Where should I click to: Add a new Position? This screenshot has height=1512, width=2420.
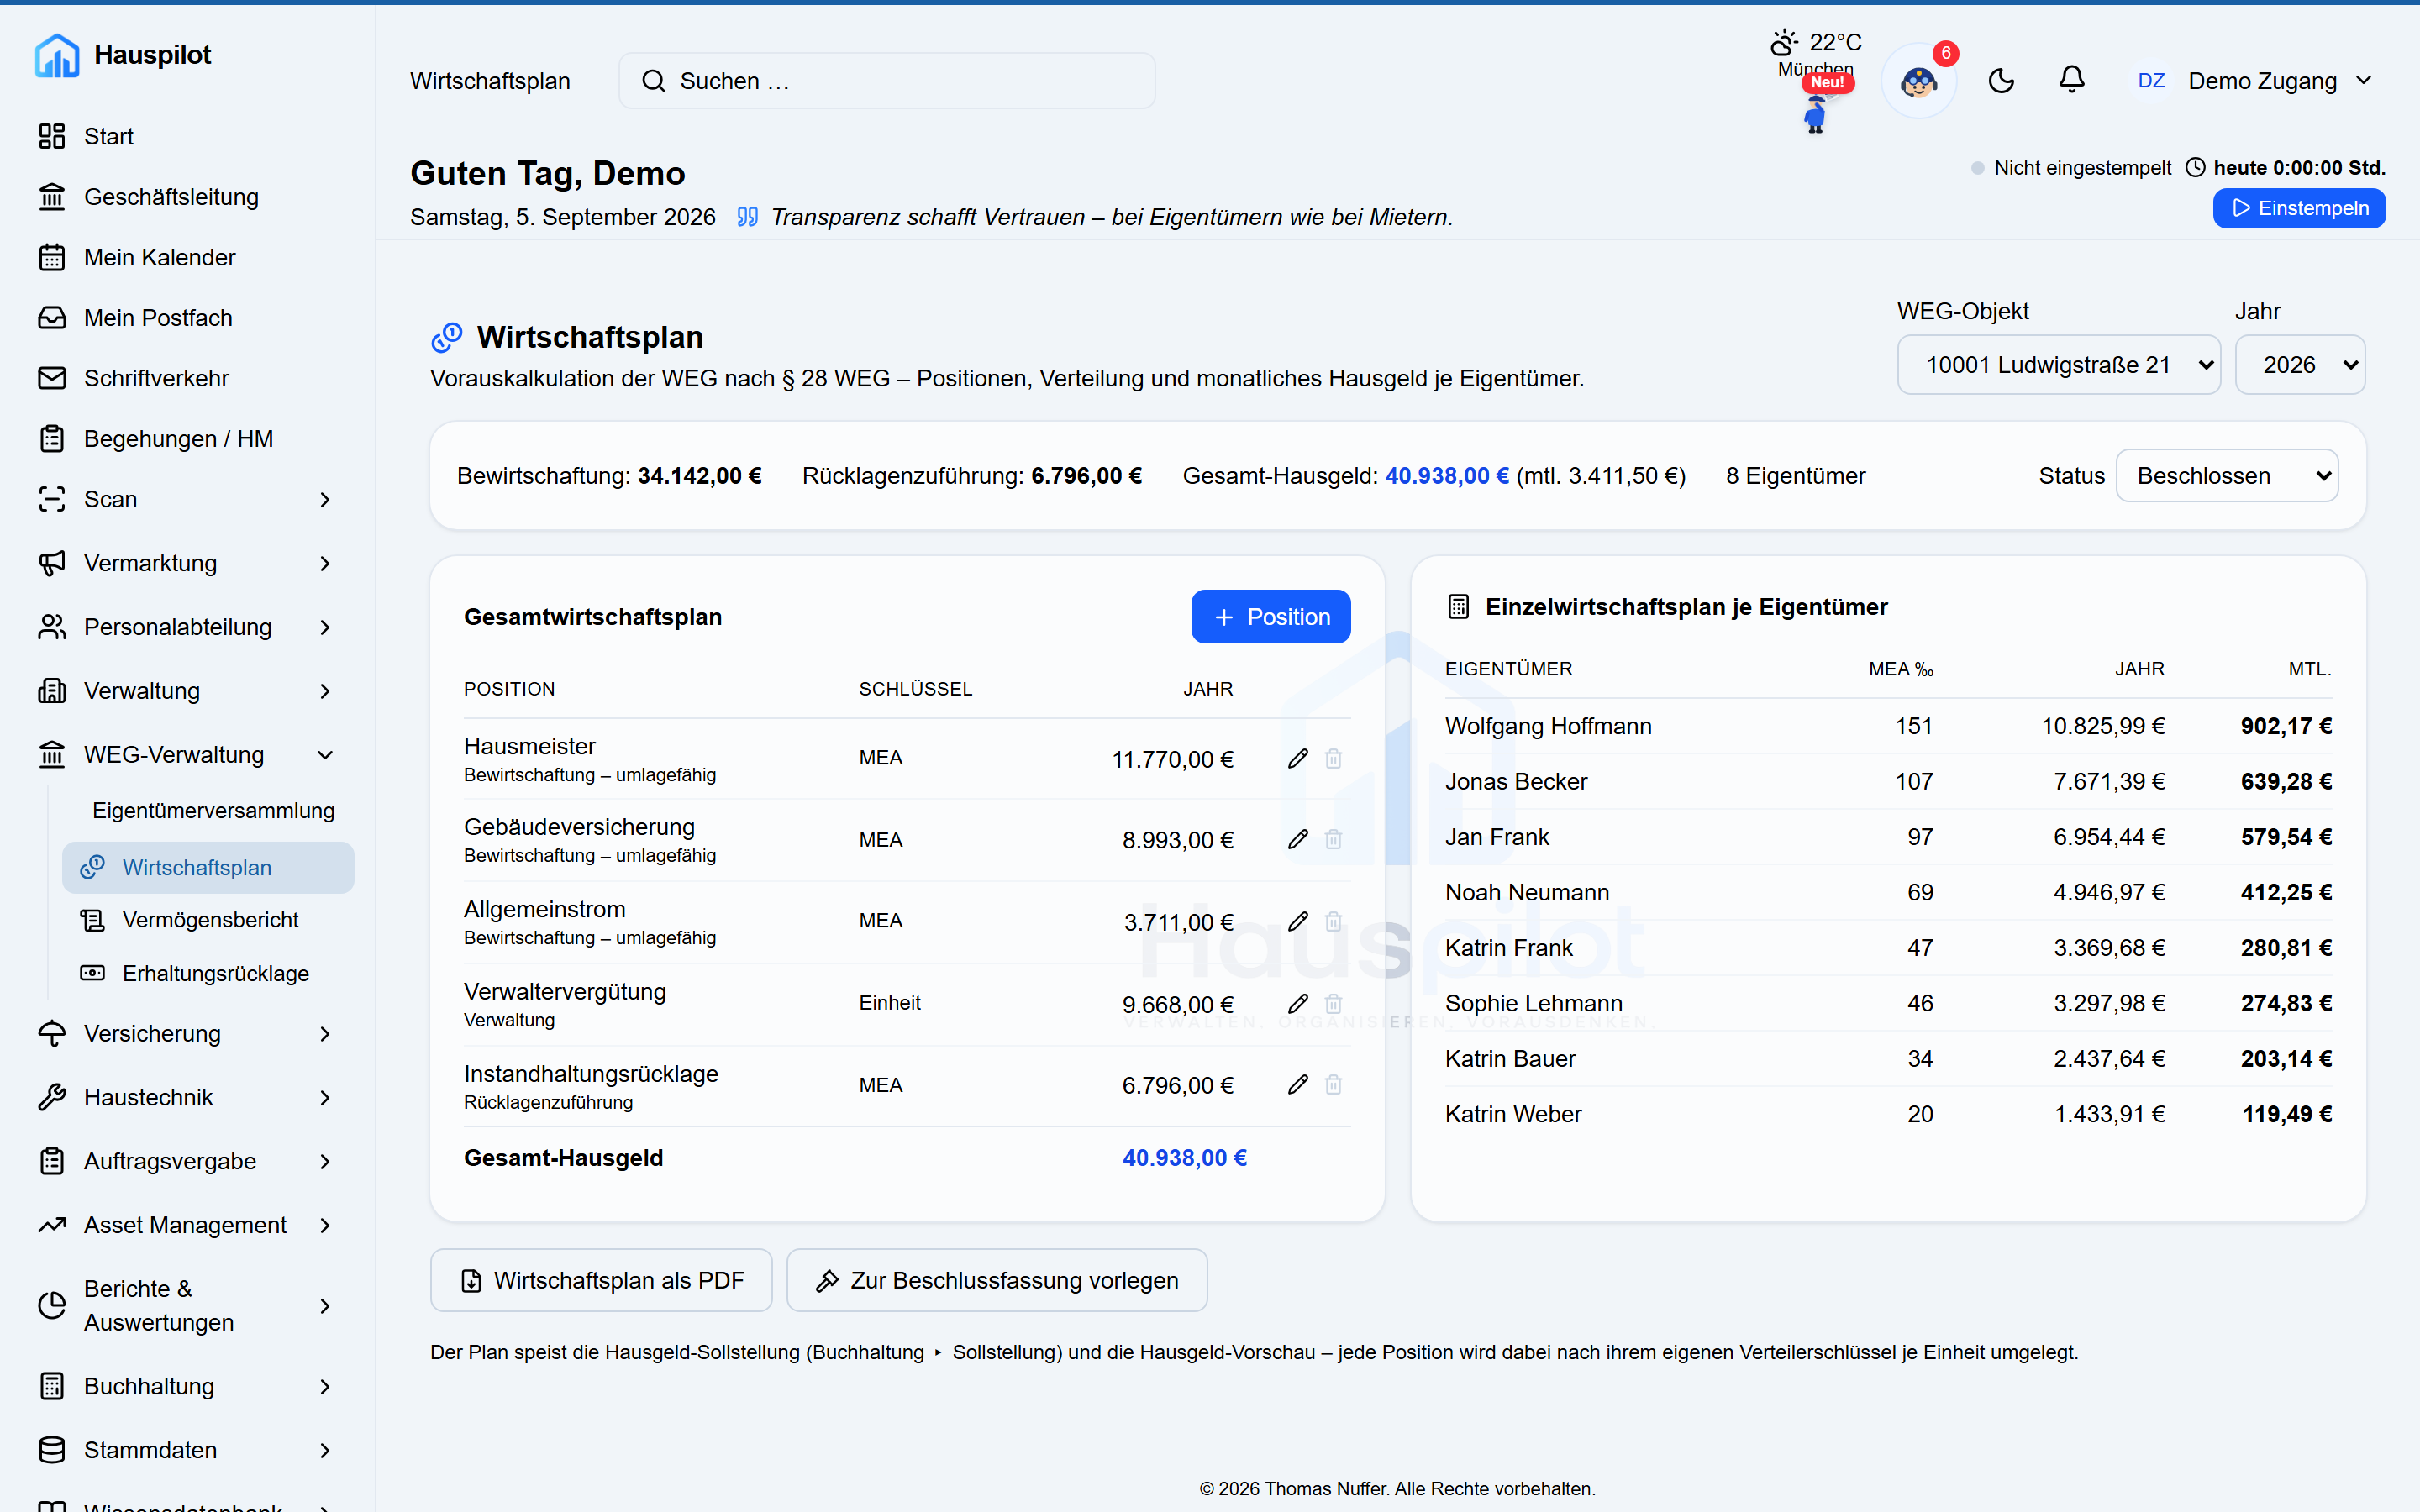[x=1271, y=617]
